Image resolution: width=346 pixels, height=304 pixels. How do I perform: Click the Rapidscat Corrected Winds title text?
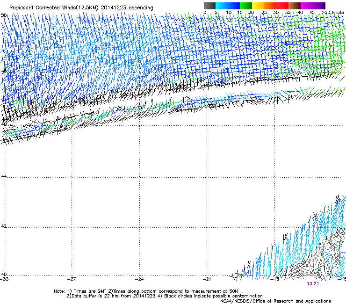81,7
